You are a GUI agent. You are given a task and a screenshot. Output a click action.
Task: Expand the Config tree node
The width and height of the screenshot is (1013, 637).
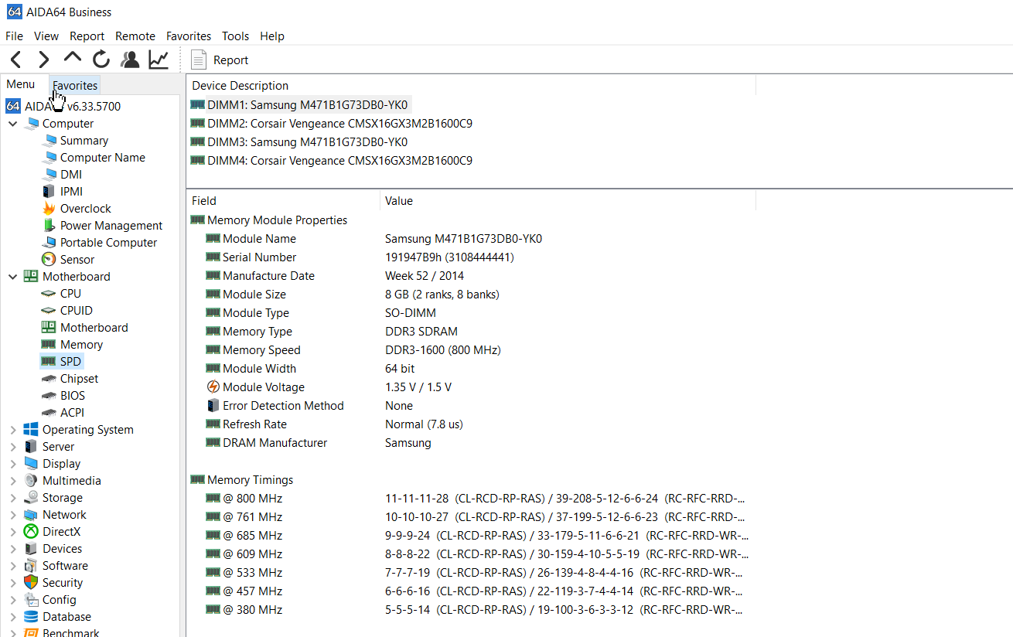point(13,599)
